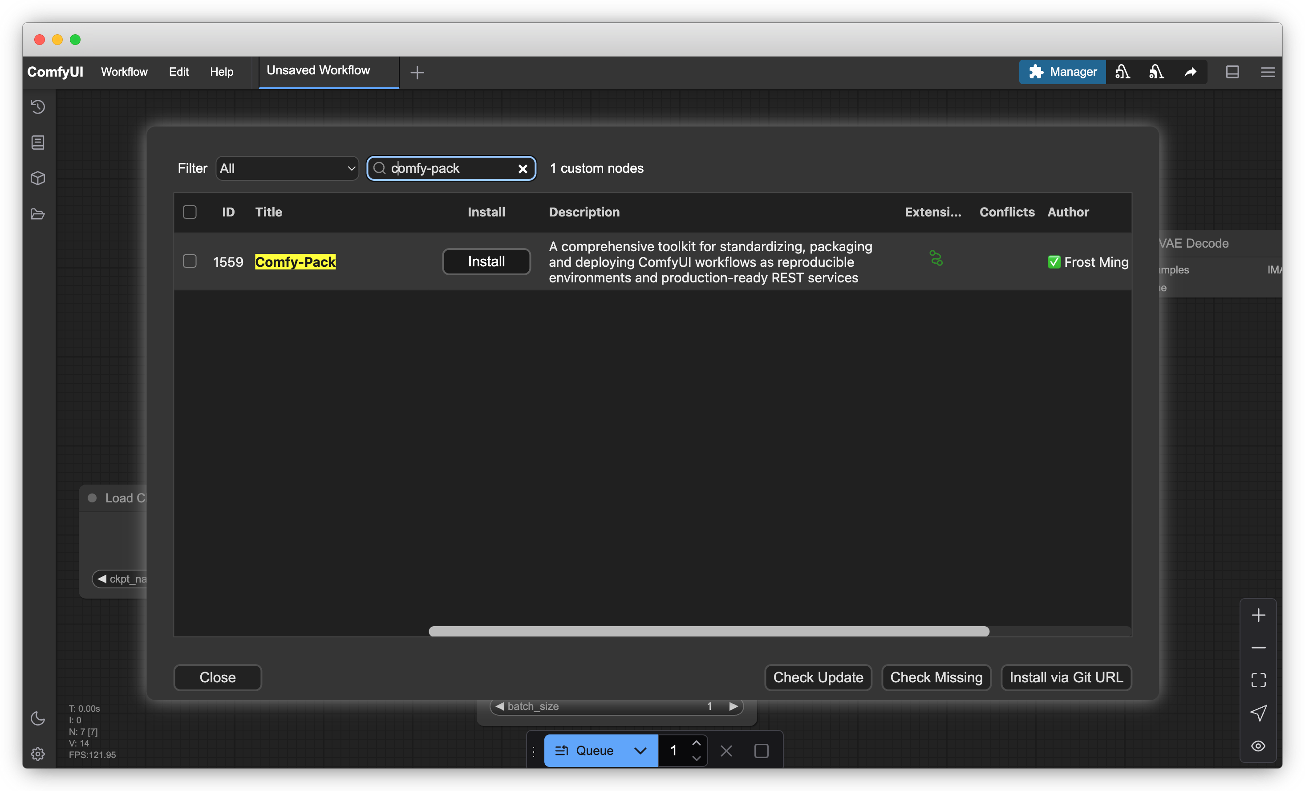Screen dimensions: 1305x791
Task: Close the custom nodes dialog
Action: pyautogui.click(x=217, y=677)
